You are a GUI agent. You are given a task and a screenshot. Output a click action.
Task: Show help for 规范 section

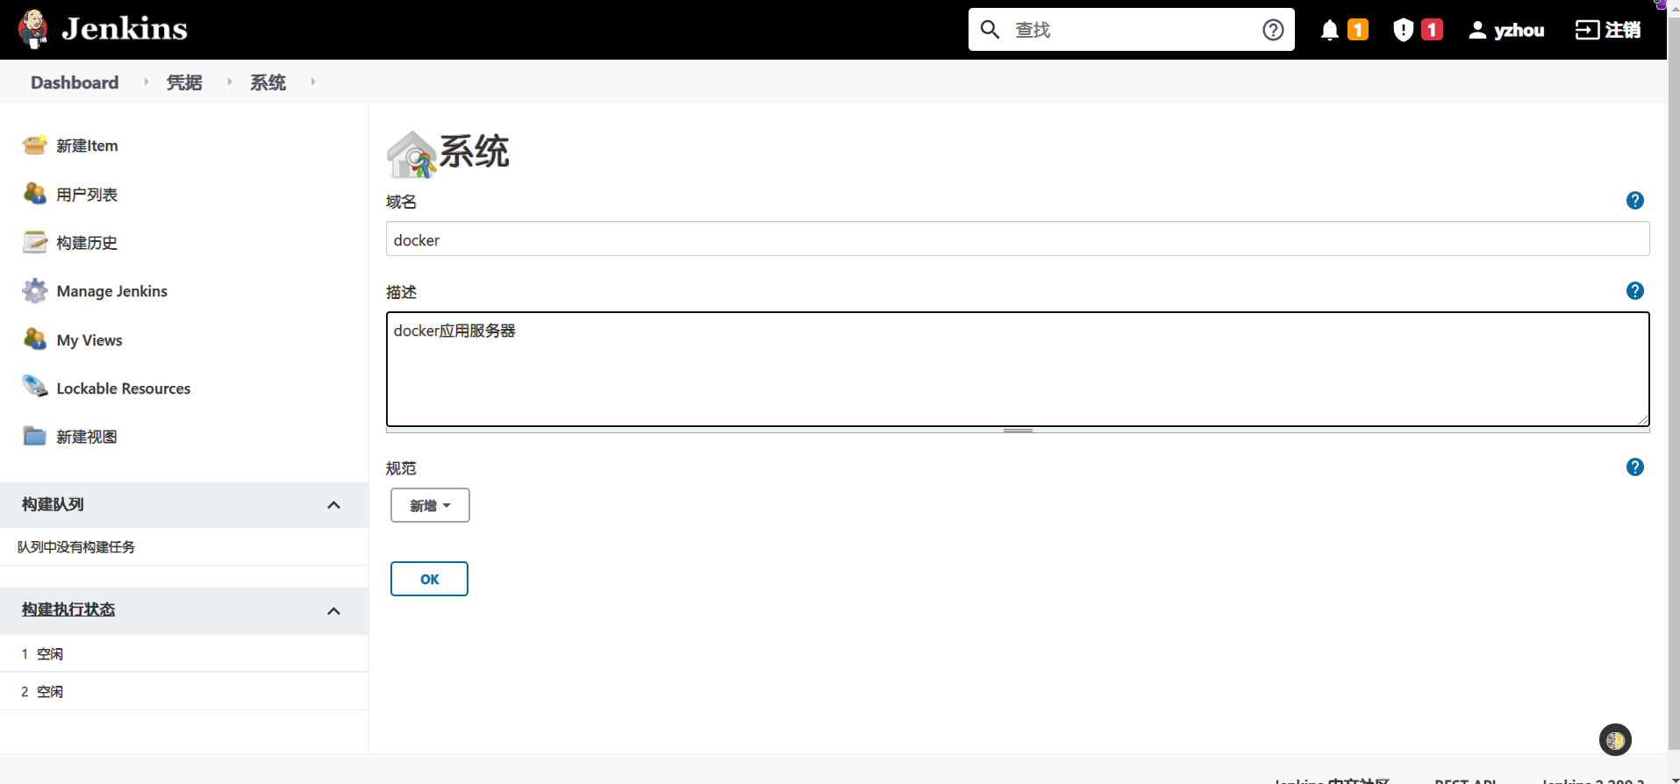pos(1635,467)
